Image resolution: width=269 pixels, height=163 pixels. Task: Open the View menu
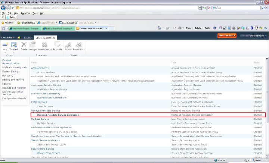16,13
